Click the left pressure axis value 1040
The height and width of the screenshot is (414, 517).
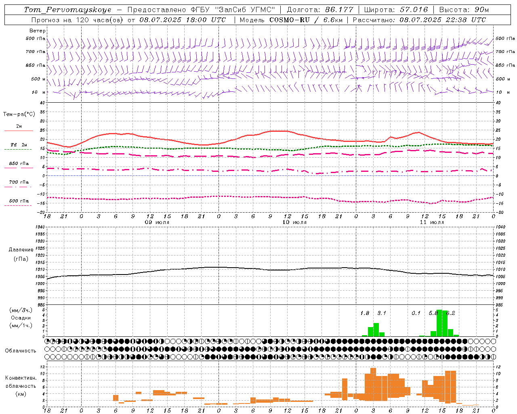click(x=40, y=227)
